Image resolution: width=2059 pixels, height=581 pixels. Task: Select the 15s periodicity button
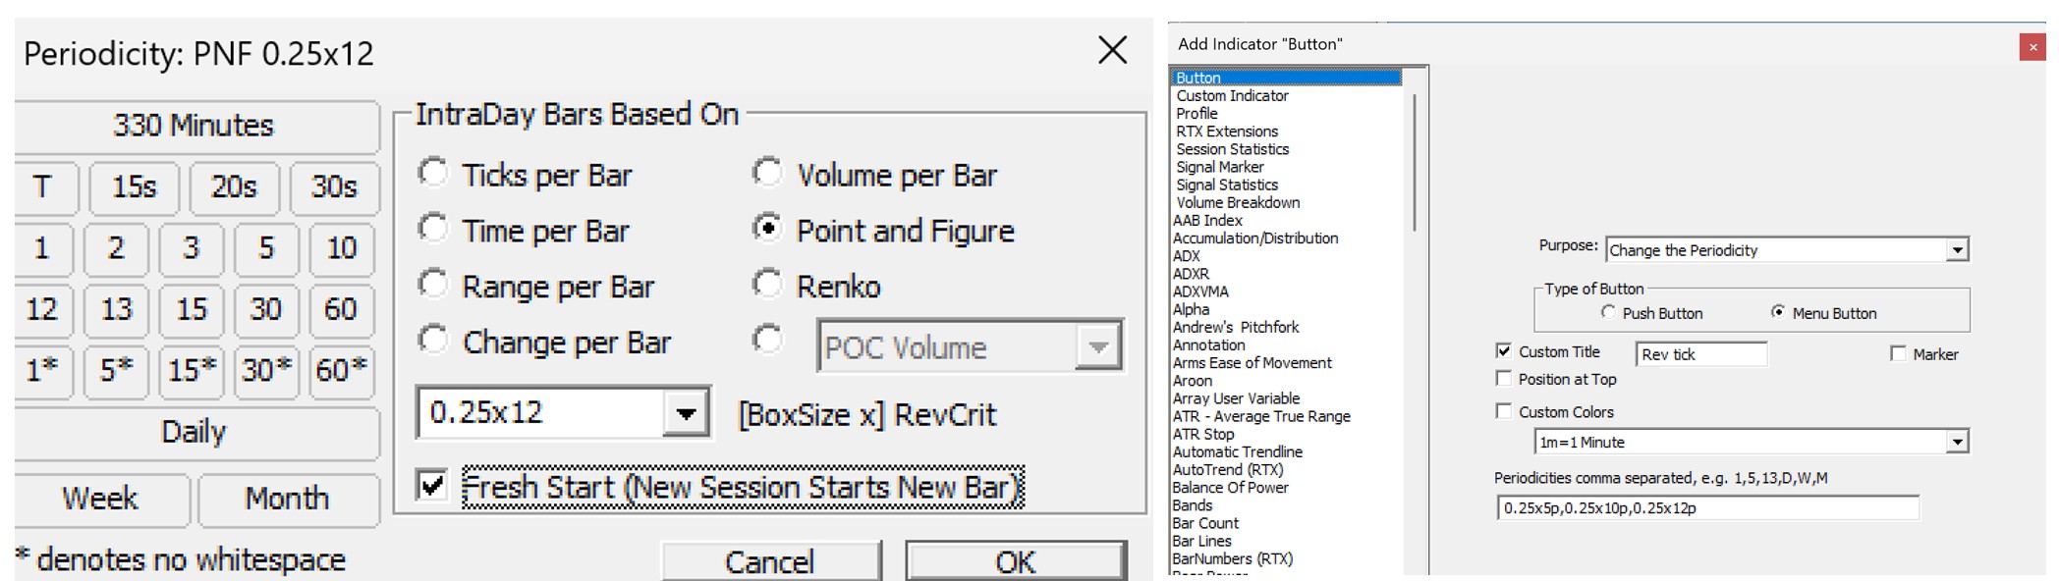pyautogui.click(x=135, y=186)
